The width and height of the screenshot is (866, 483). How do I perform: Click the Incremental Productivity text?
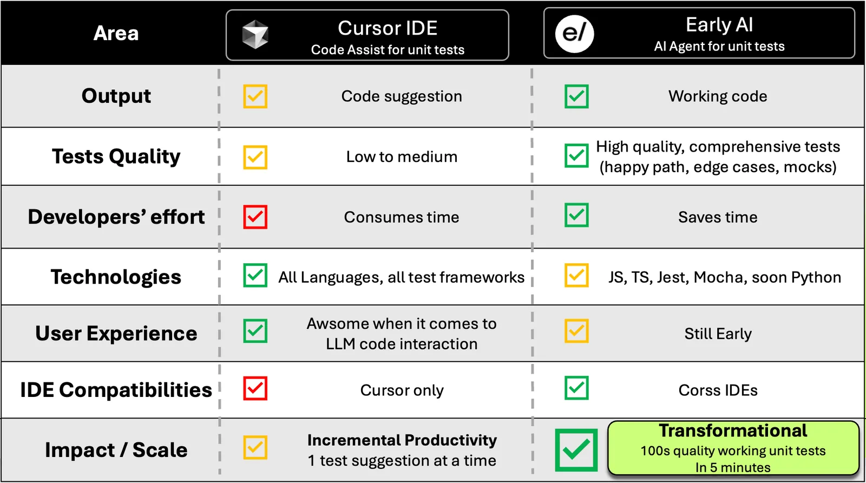pyautogui.click(x=402, y=440)
